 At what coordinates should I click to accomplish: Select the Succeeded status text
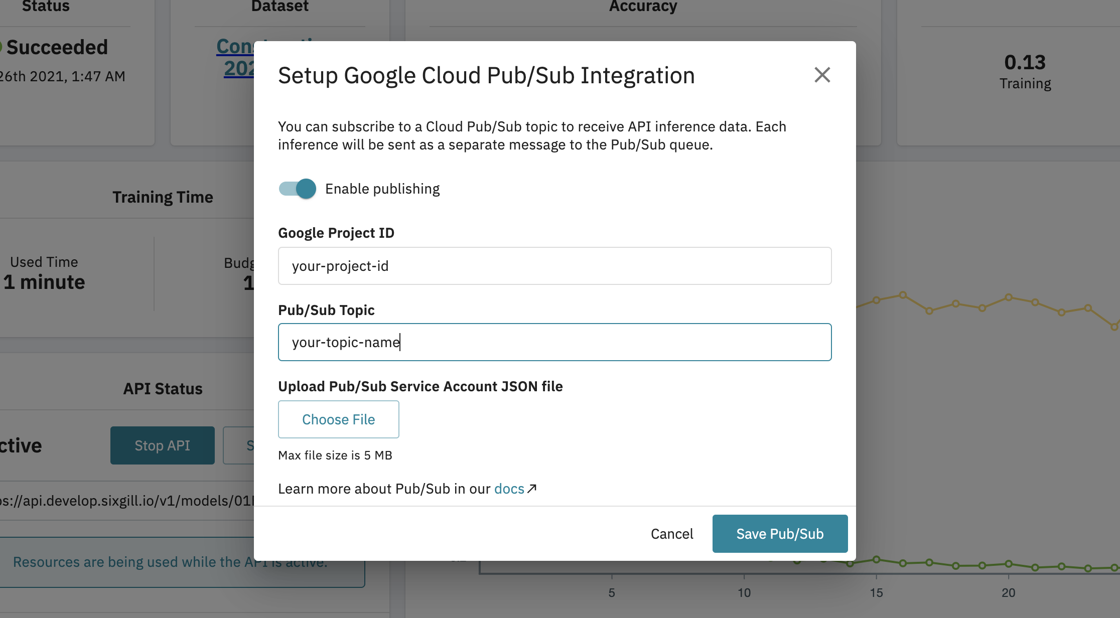[57, 47]
